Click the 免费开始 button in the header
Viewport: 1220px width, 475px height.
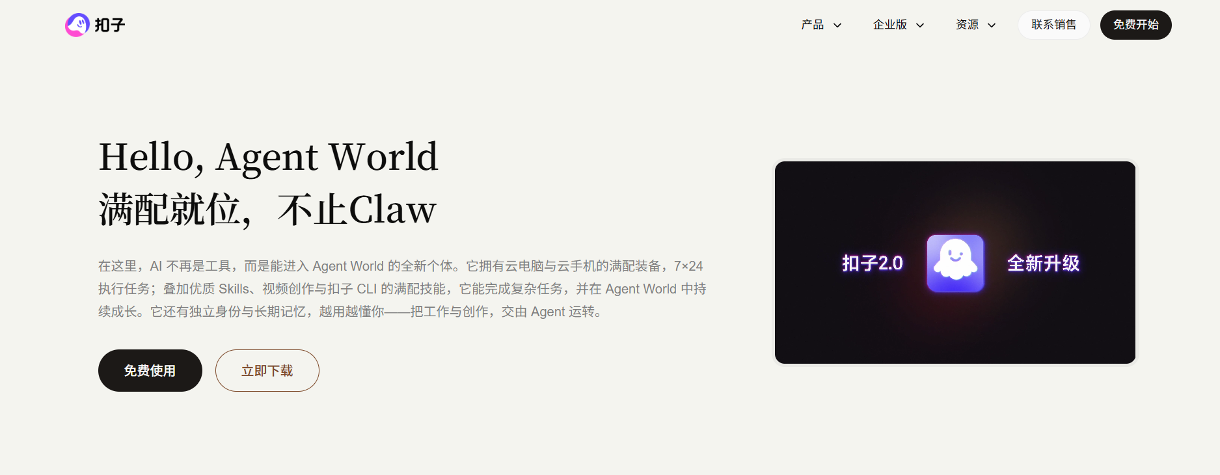(1136, 25)
